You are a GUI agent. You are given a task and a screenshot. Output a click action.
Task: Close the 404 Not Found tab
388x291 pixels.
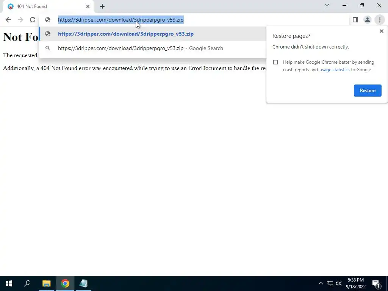88,6
